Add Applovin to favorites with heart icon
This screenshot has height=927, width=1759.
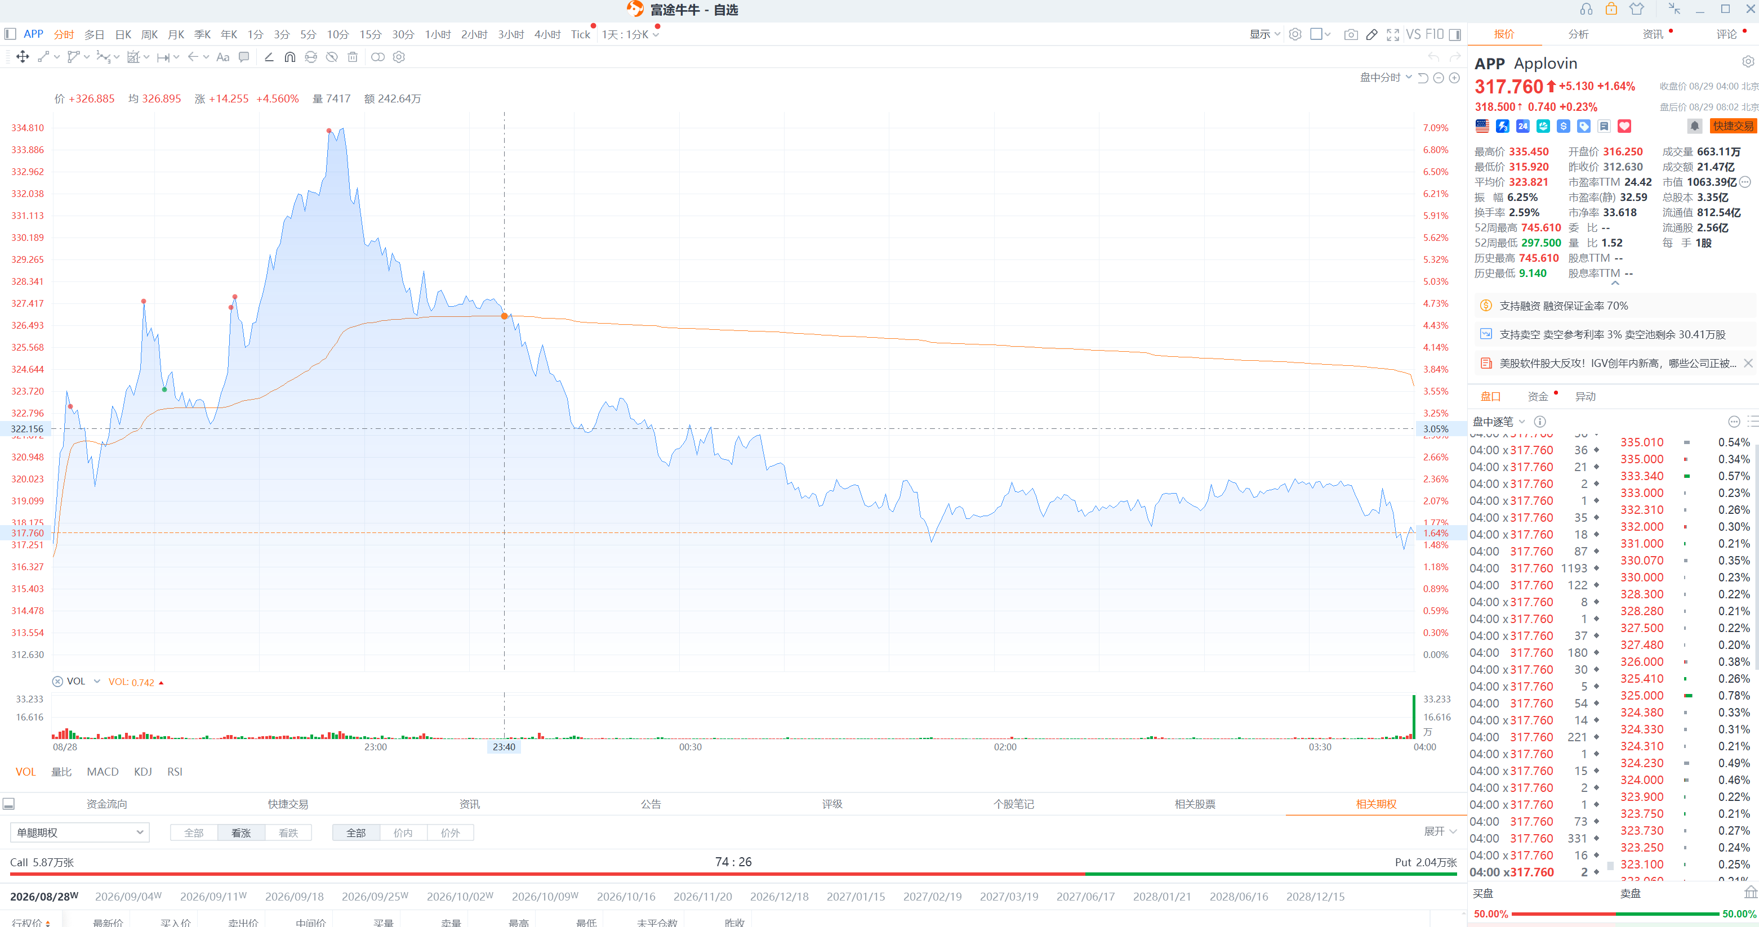1624,126
